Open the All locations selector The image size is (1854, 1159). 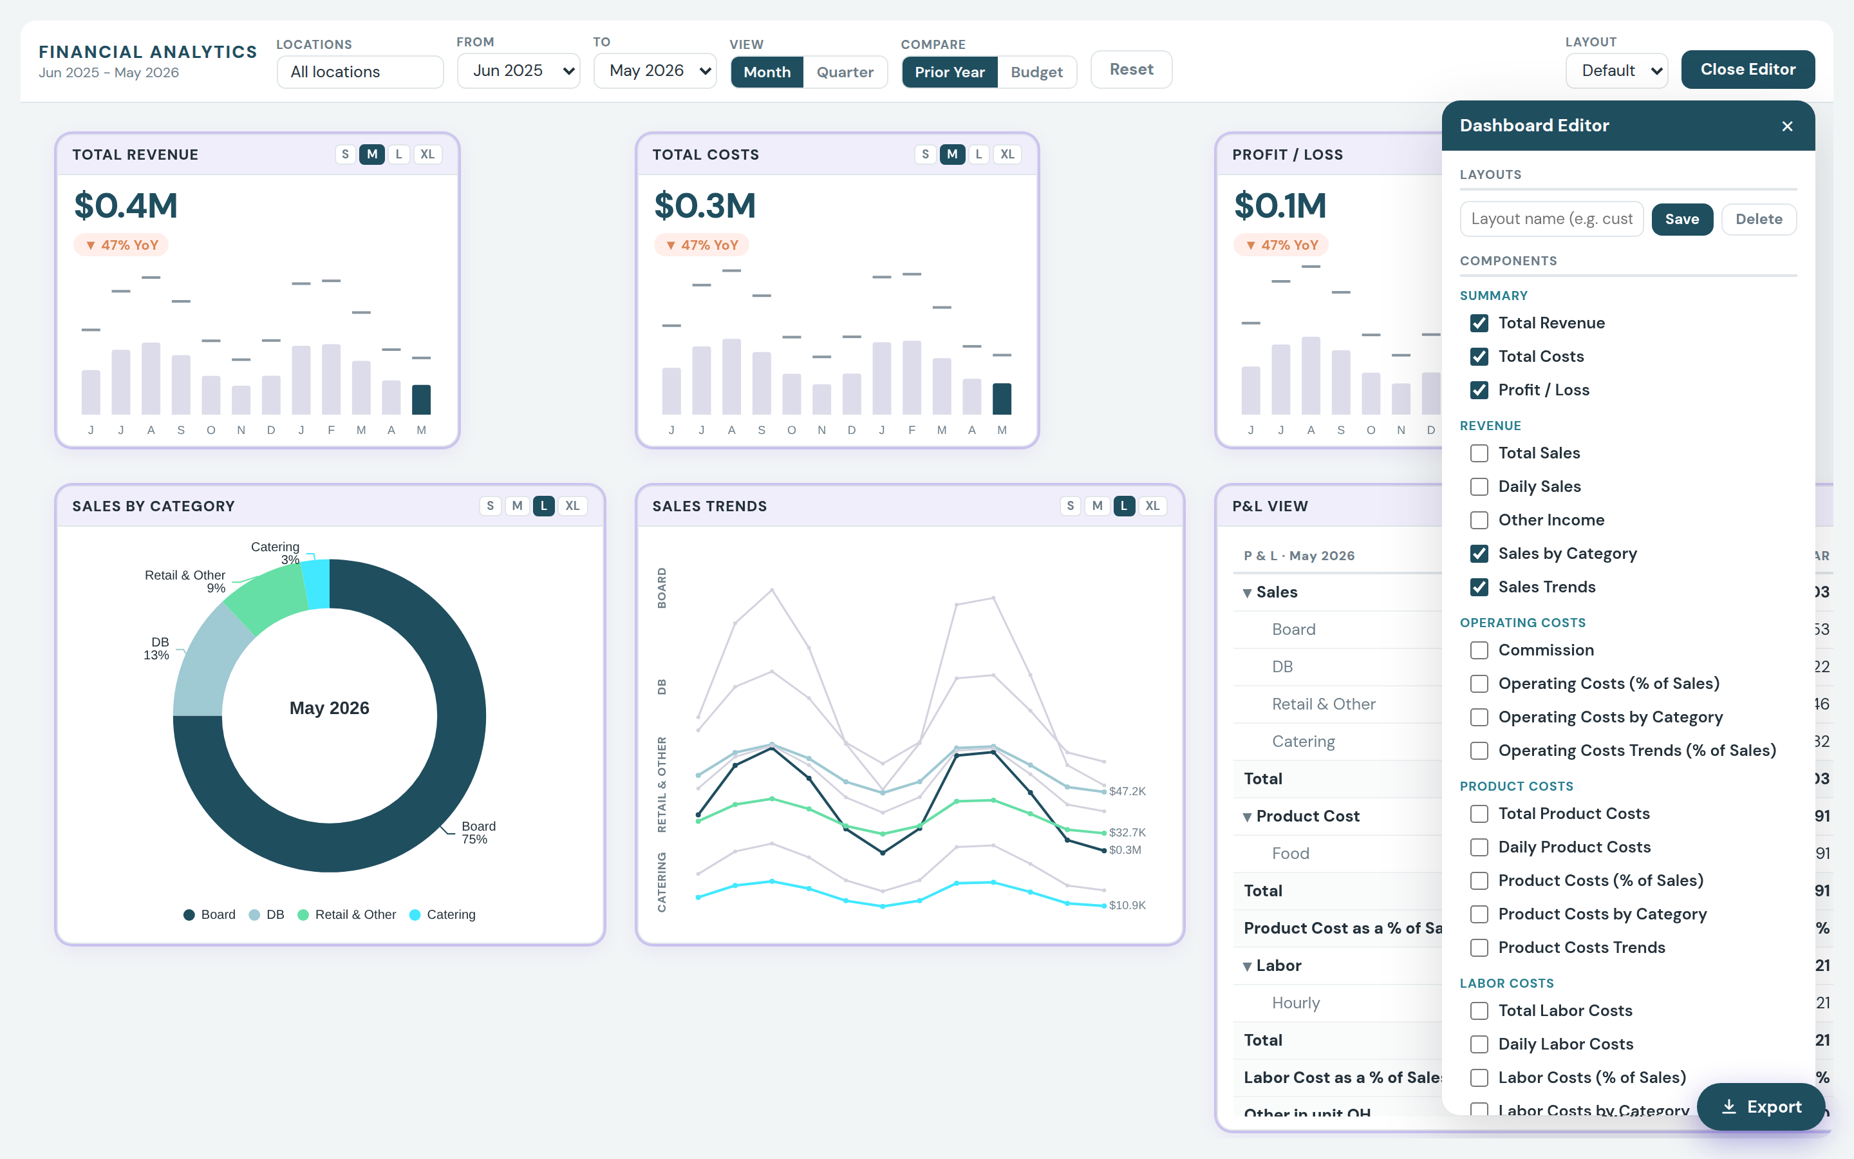pos(360,72)
